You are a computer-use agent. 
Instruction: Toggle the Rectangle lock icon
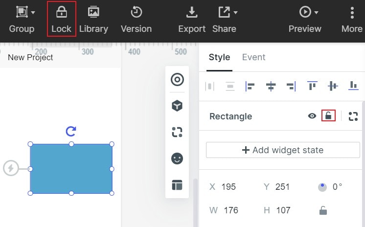pos(328,115)
